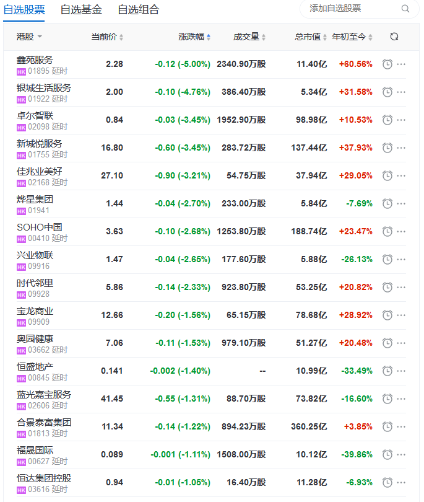Switch to 自选基金 tab
424x502 pixels.
81,9
